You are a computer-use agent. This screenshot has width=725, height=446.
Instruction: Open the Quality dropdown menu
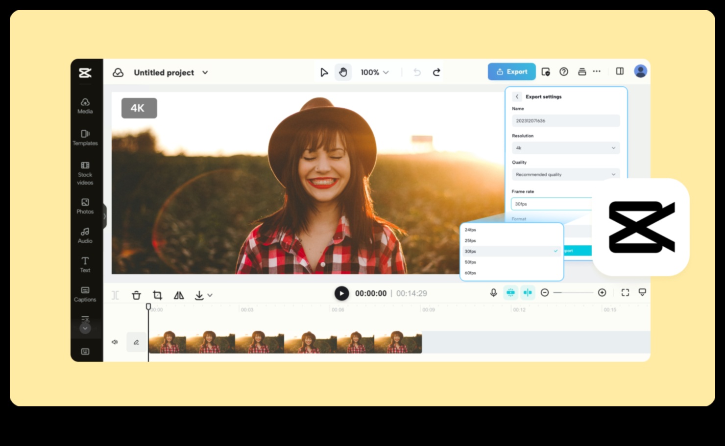coord(565,175)
